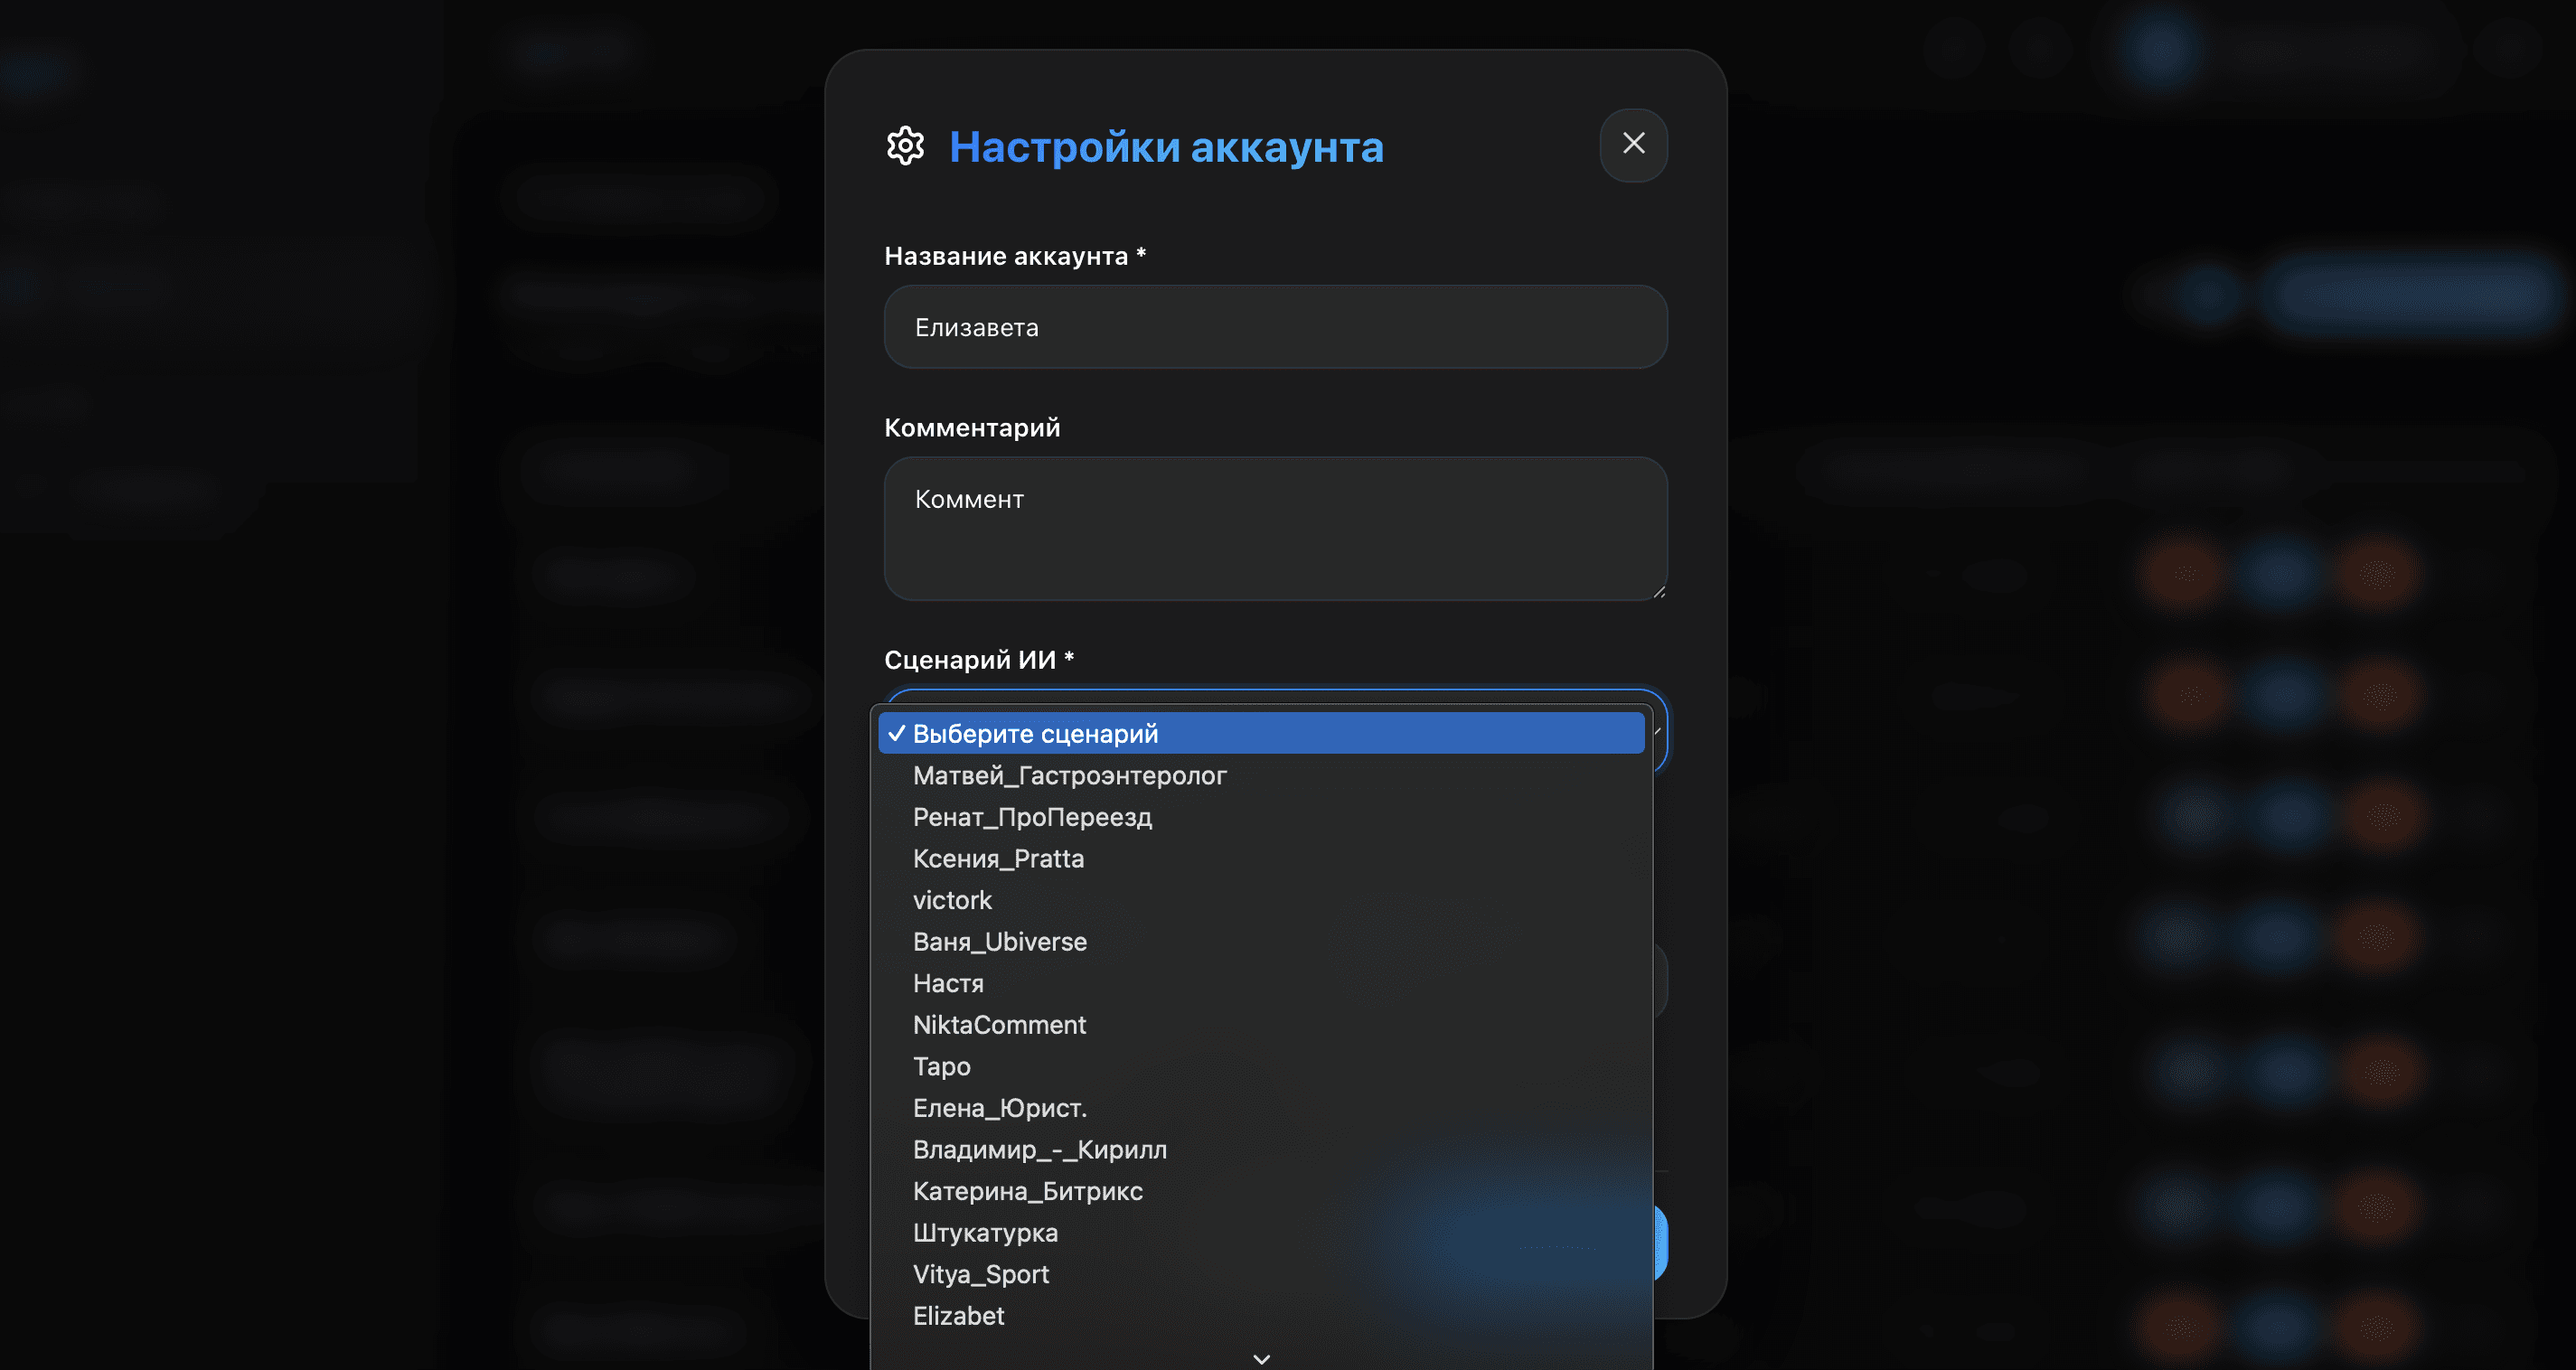The width and height of the screenshot is (2576, 1370).
Task: Select the victork scenario
Action: pyautogui.click(x=1261, y=900)
